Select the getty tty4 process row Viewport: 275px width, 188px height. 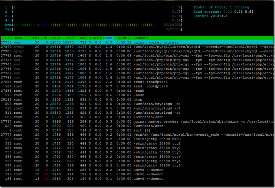pyautogui.click(x=137, y=156)
